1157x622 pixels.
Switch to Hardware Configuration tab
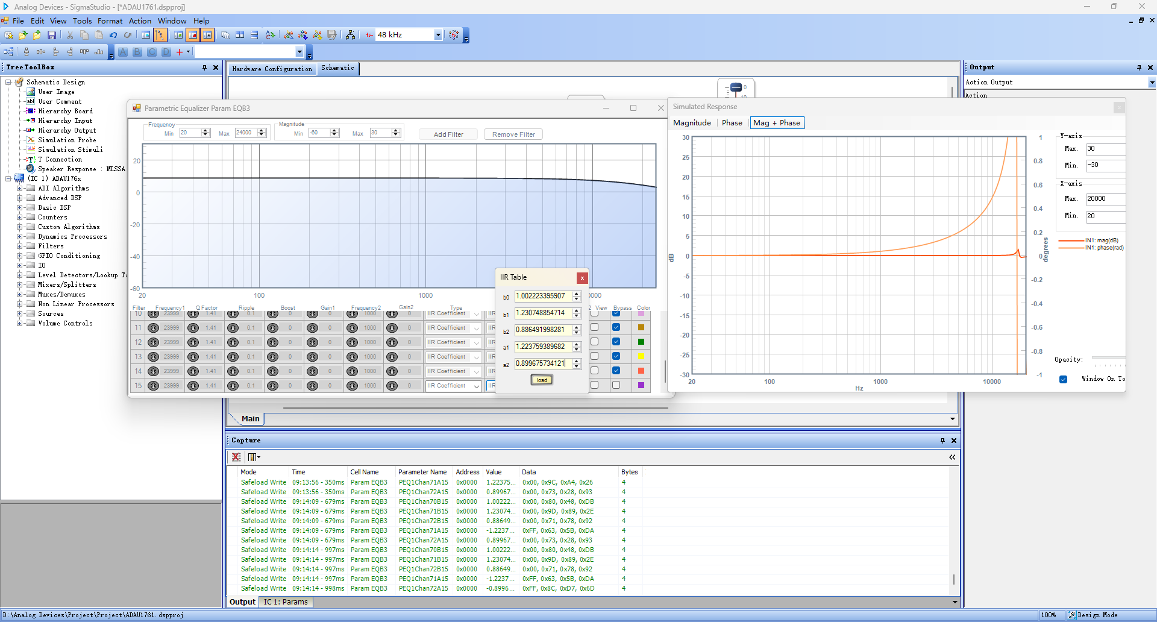pos(272,69)
